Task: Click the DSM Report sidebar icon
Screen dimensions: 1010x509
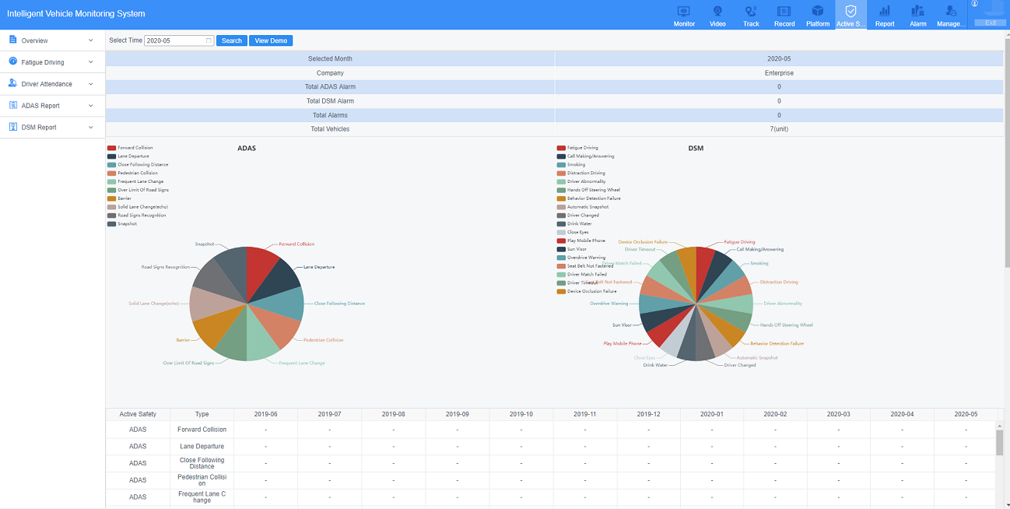Action: [x=13, y=126]
